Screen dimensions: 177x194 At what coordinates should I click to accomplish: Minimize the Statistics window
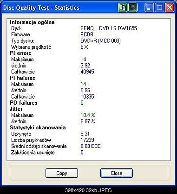pyautogui.click(x=149, y=7)
